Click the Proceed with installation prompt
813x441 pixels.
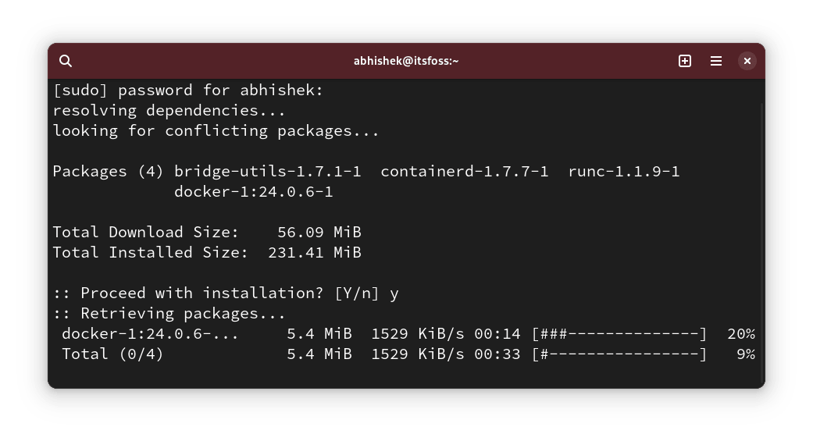226,293
